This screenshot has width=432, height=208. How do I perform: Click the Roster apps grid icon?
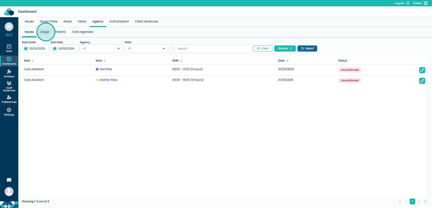coord(426,3)
